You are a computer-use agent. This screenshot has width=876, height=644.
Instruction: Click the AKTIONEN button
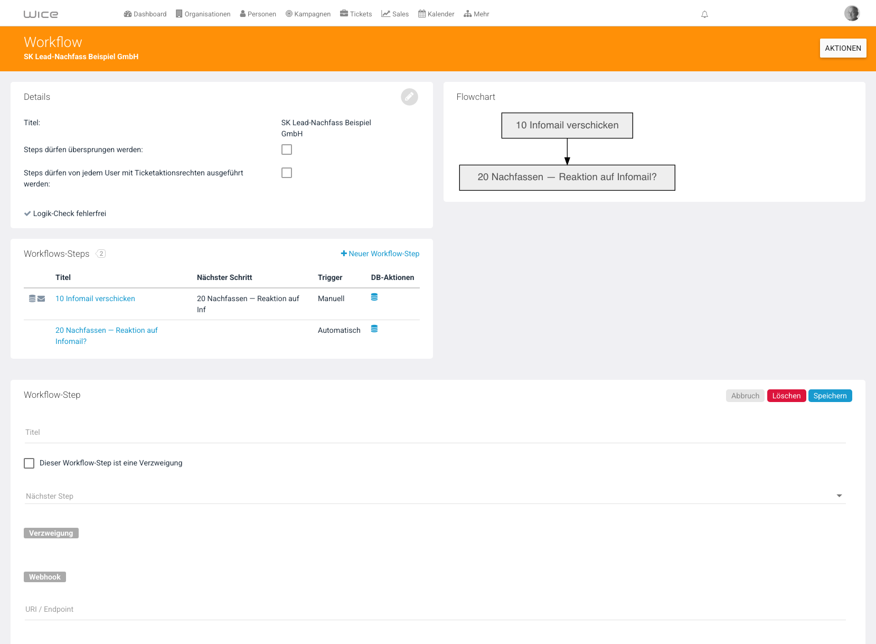[x=843, y=48]
